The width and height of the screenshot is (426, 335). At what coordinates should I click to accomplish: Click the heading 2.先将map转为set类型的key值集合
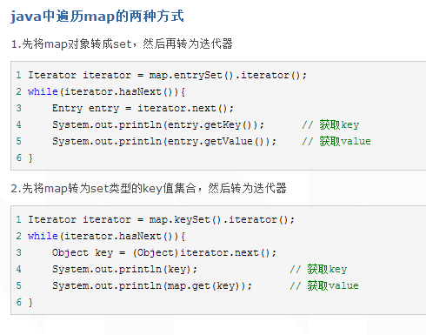[x=149, y=188]
